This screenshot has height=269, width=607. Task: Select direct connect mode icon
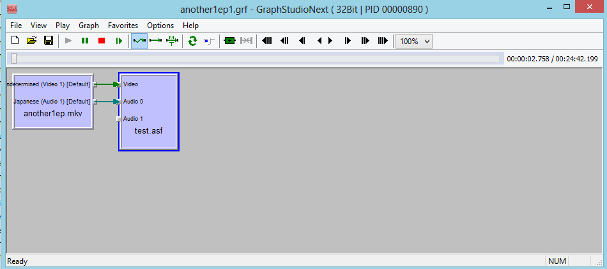pyautogui.click(x=156, y=41)
